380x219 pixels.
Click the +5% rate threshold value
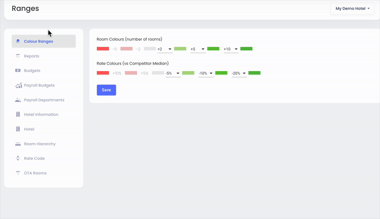click(144, 73)
